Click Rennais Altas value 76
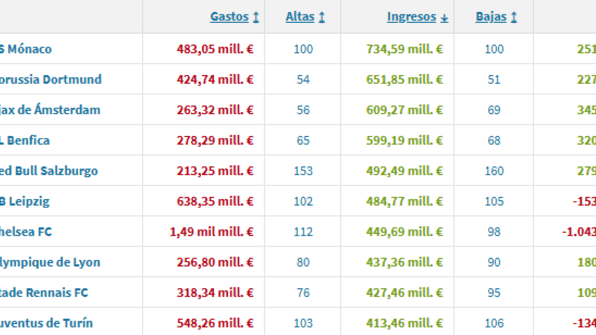 (x=303, y=293)
